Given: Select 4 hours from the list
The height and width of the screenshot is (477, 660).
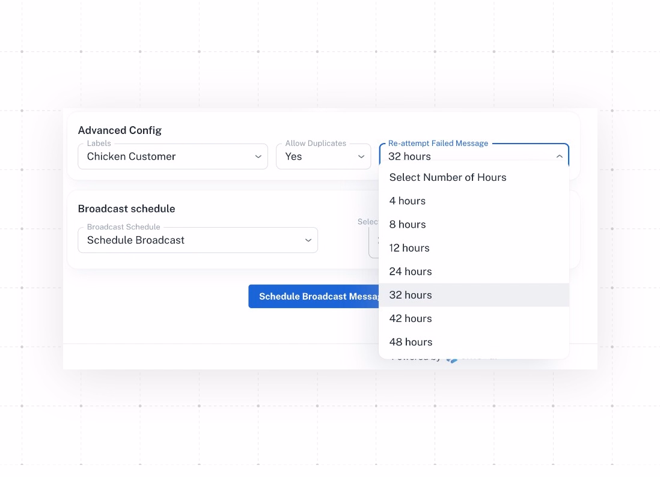Looking at the screenshot, I should (x=474, y=201).
